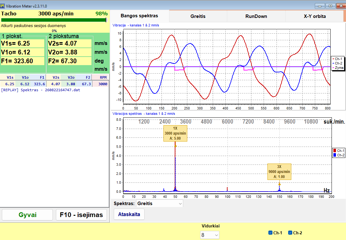Click the V2o table column header
Screen dimensions: 346x240
(69, 77)
